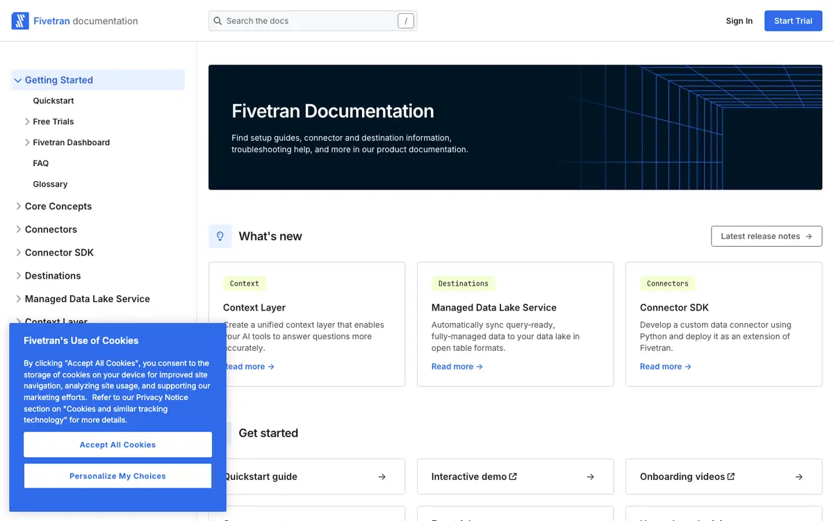Open Latest release notes

767,236
